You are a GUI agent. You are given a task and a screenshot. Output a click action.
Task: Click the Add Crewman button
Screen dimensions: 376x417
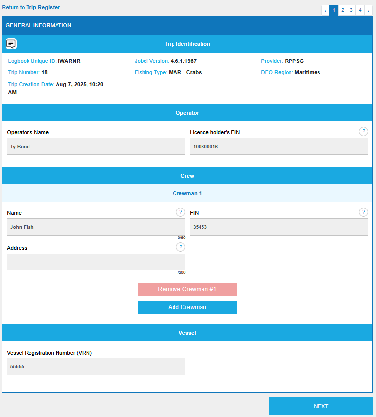coord(187,307)
